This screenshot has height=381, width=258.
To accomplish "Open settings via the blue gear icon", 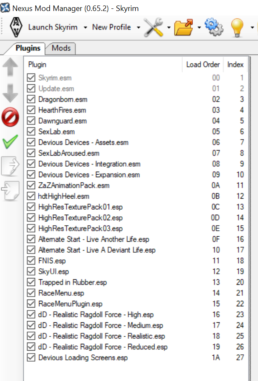I will [x=214, y=27].
